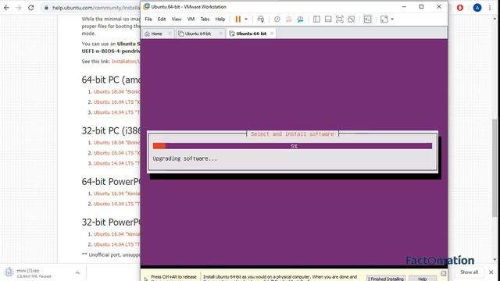Close the active Ubuntu 64-bit tab
Image resolution: width=500 pixels, height=281 pixels.
coord(272,34)
